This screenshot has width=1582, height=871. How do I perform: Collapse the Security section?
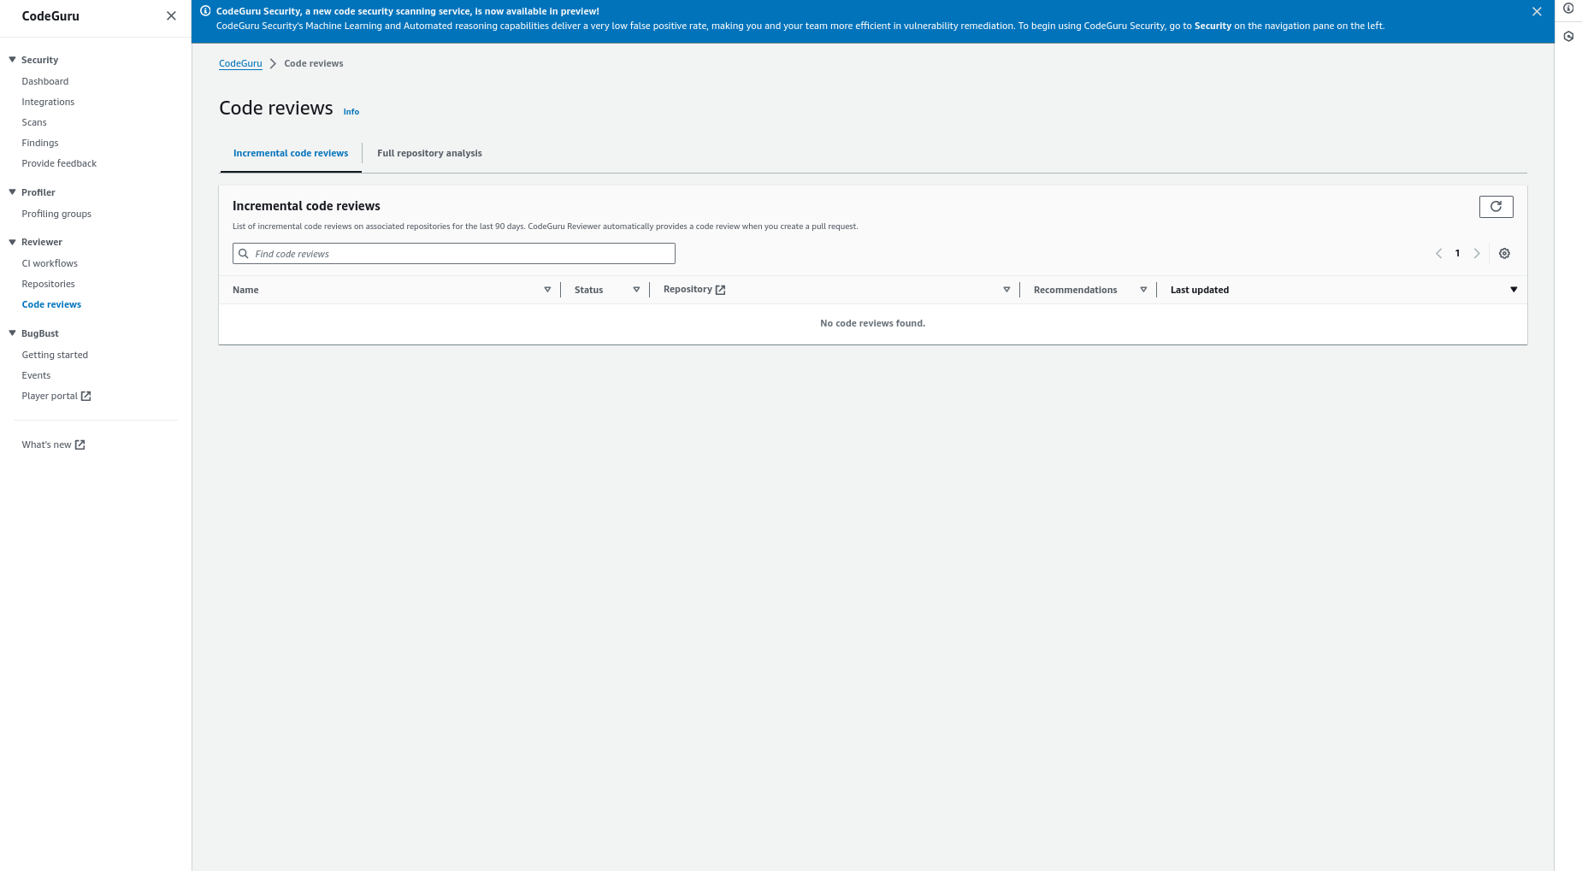point(12,60)
